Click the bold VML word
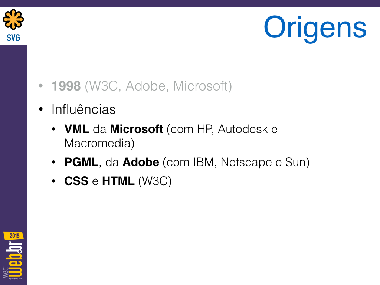 76,129
